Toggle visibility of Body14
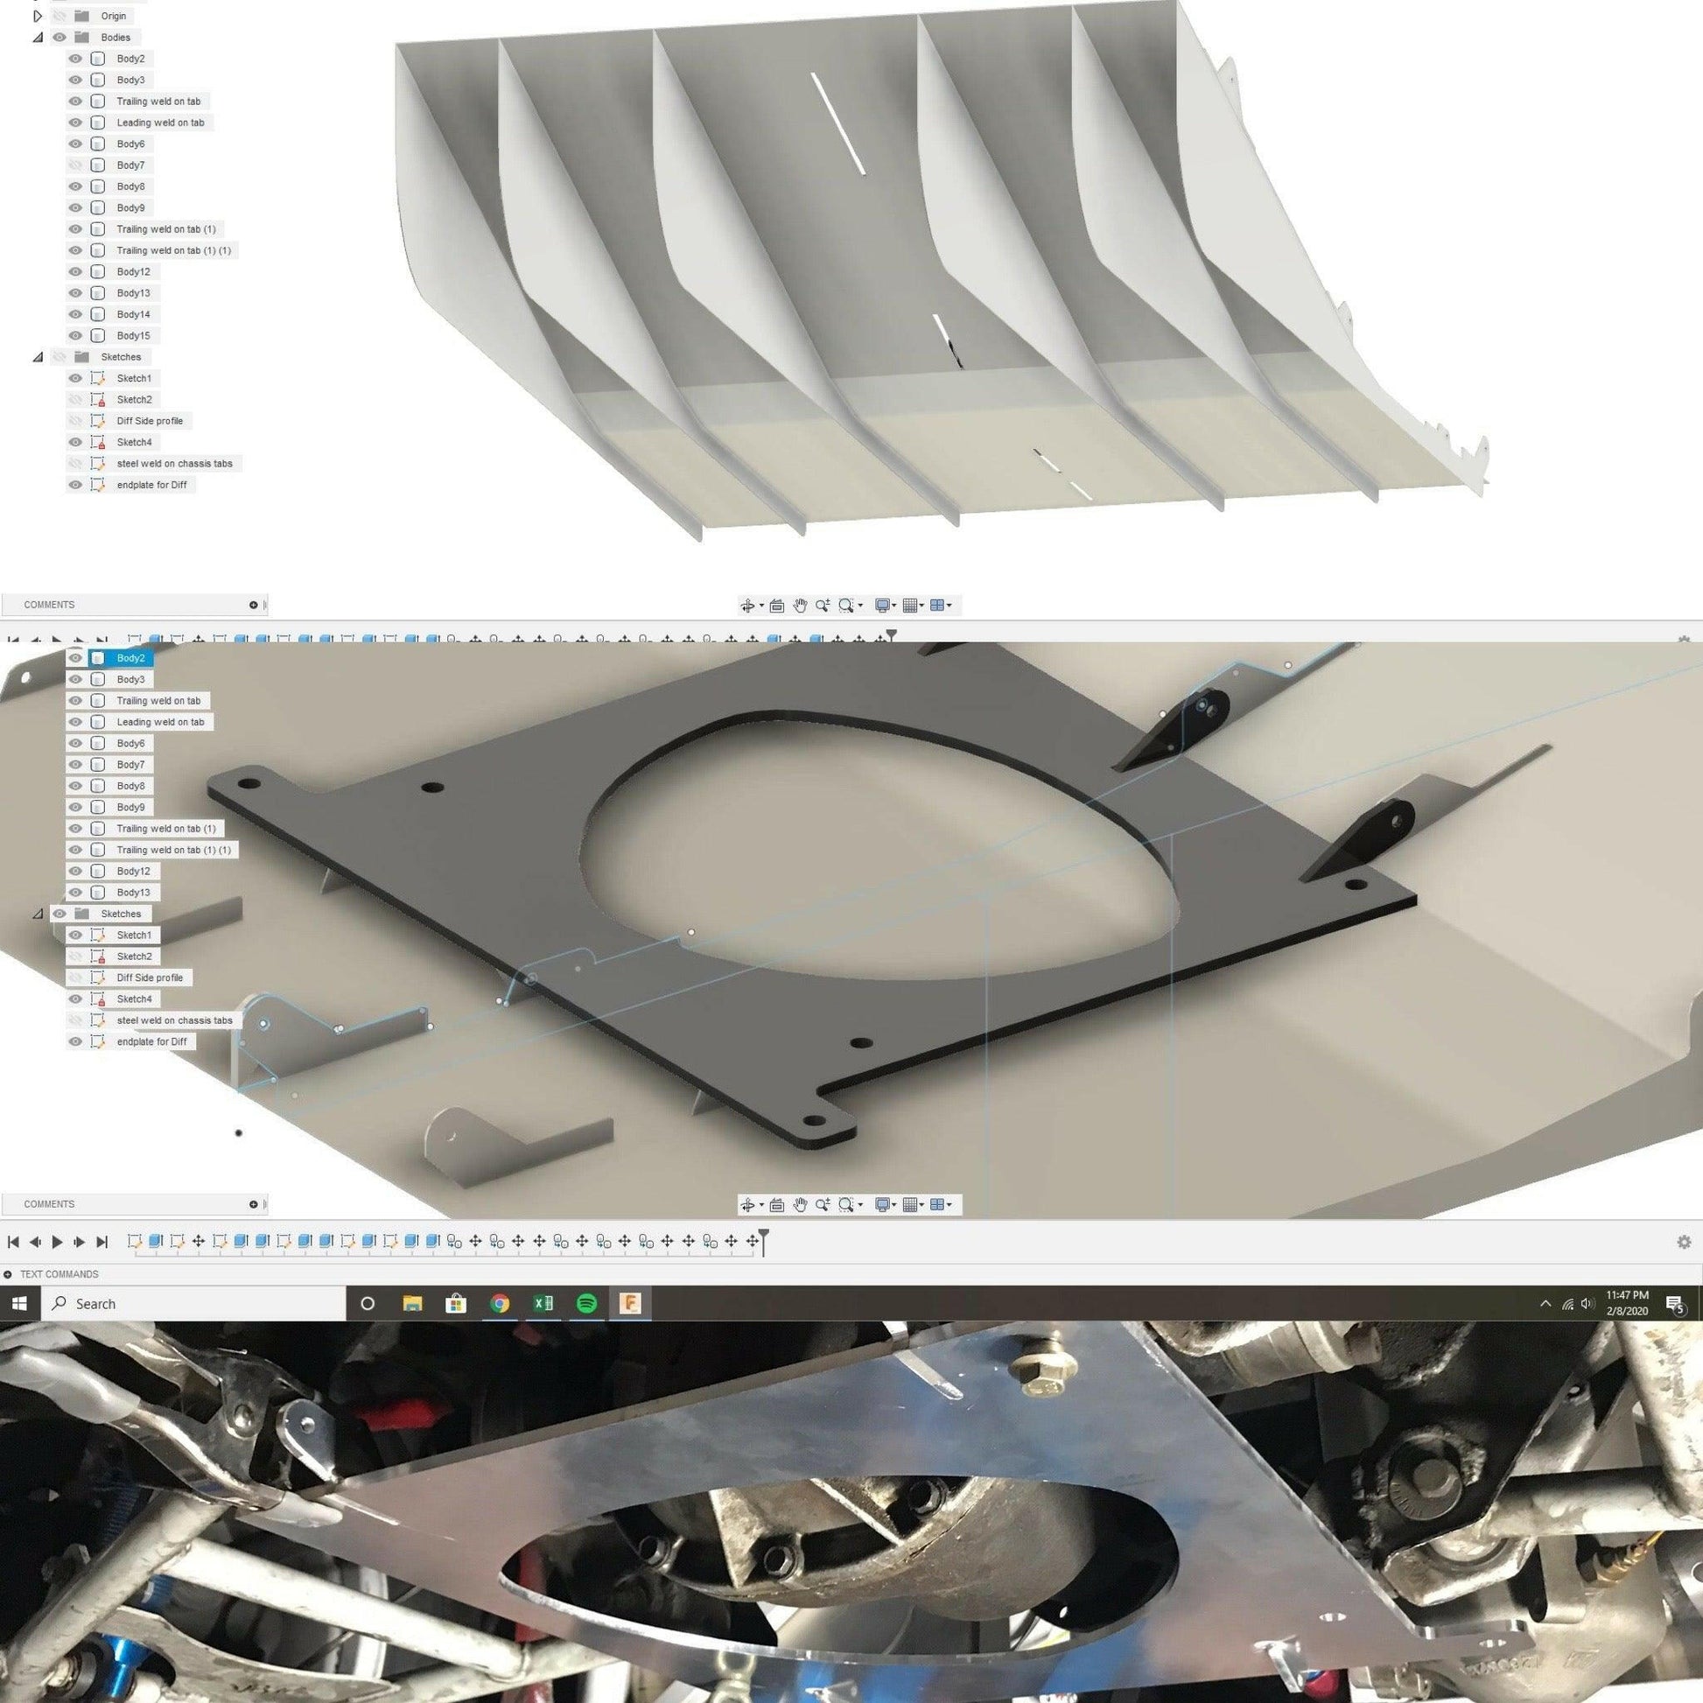The height and width of the screenshot is (1703, 1703). pyautogui.click(x=76, y=315)
